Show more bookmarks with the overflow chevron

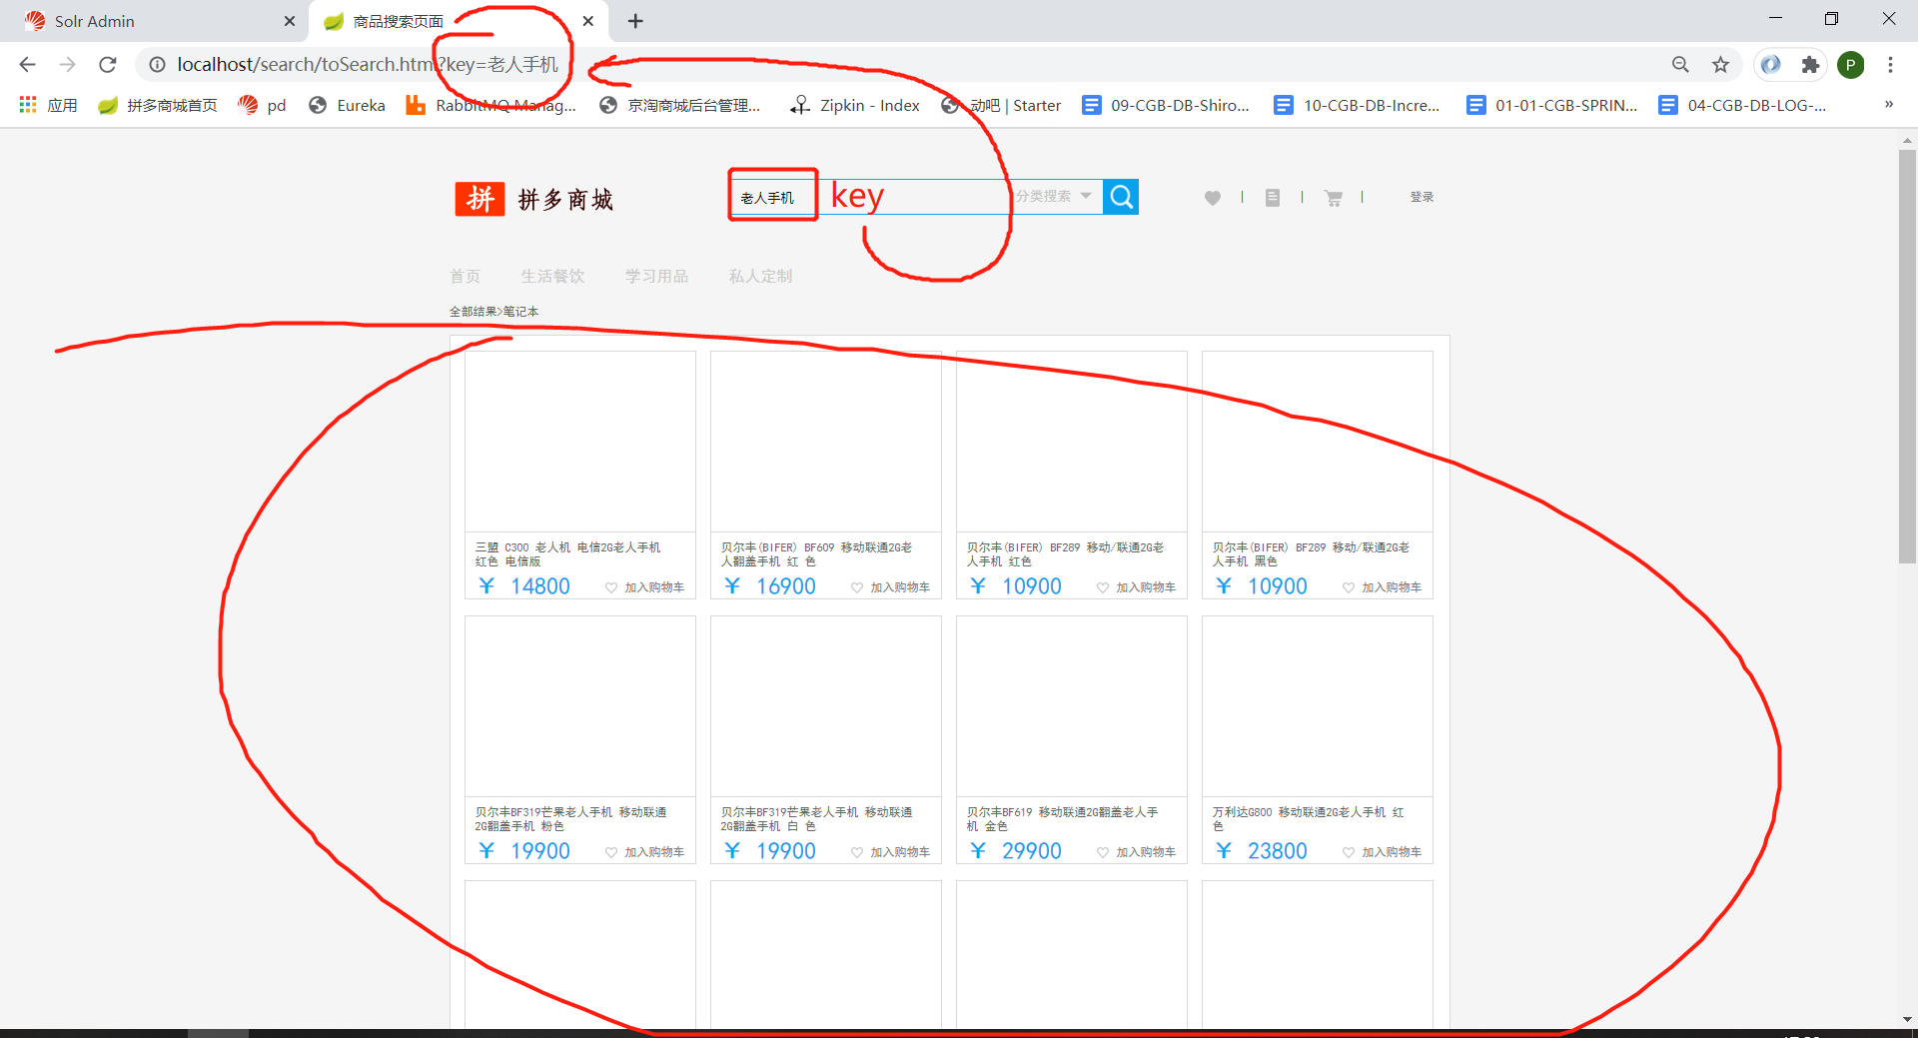coord(1888,104)
